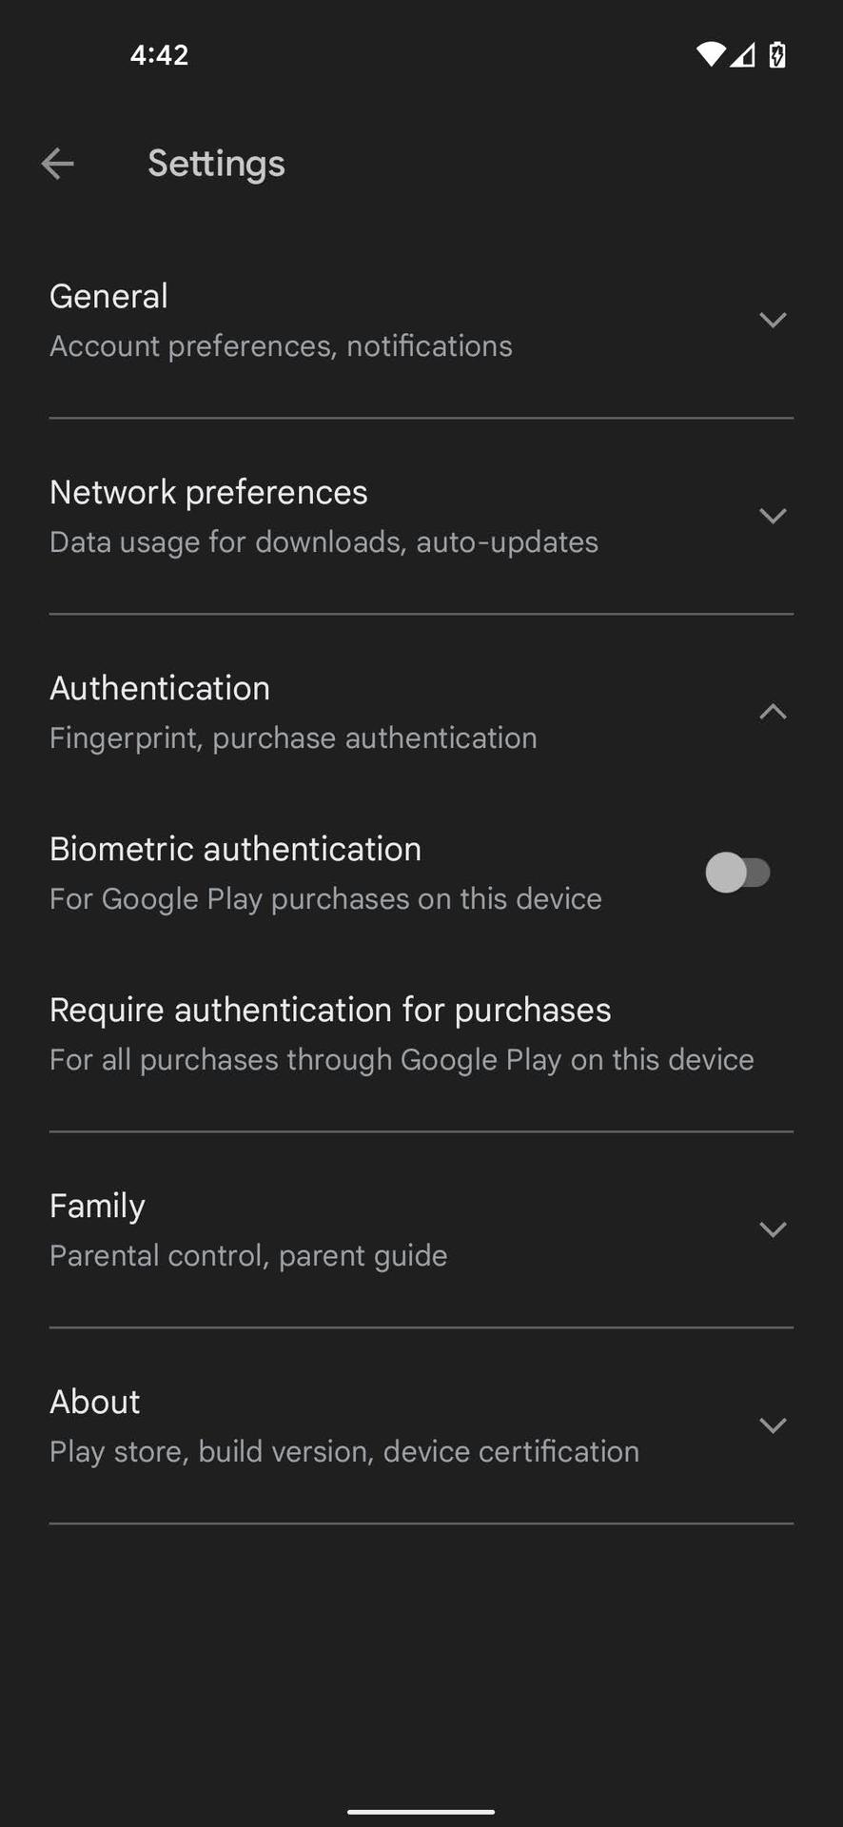843x1827 pixels.
Task: Expand General section chevron
Action: 773,320
